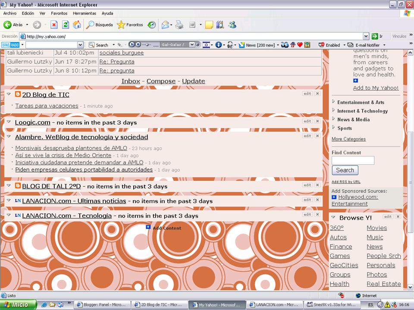Switch to LANACION.com taskbar window

274,305
